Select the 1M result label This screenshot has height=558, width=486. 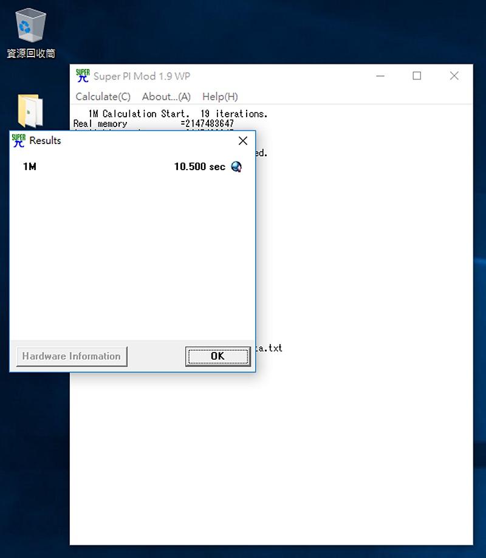pos(30,167)
